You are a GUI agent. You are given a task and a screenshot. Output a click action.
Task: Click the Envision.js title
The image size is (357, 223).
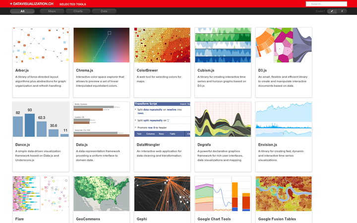tap(268, 145)
